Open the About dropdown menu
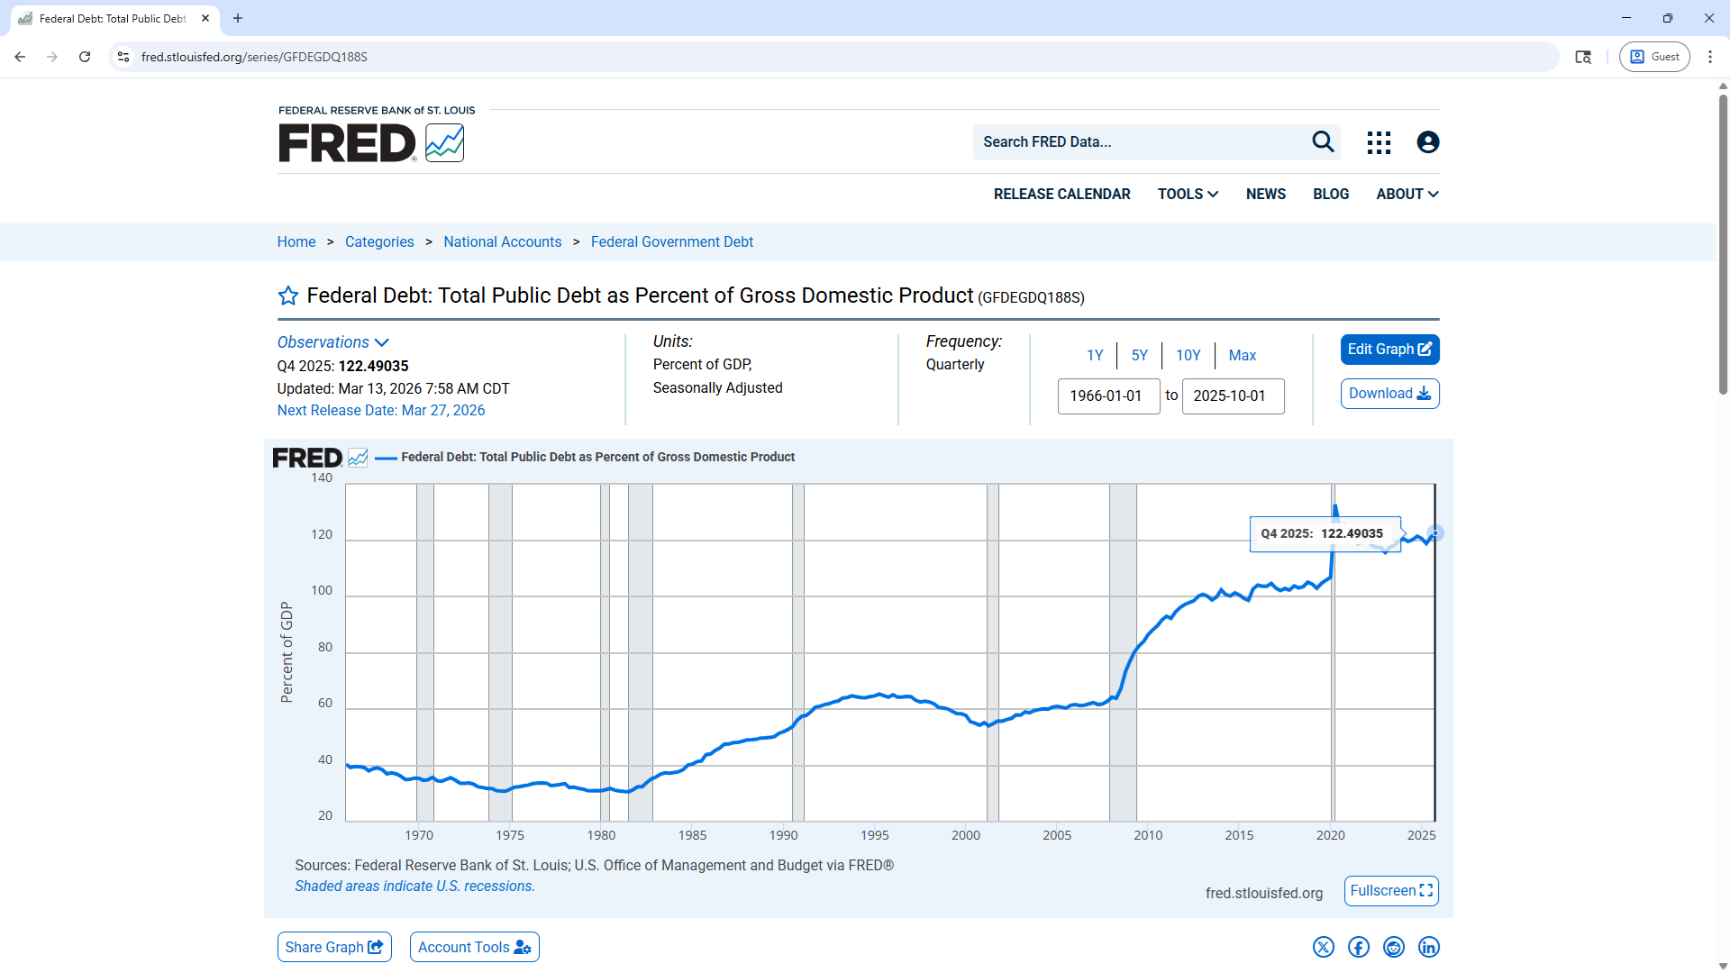 point(1407,194)
